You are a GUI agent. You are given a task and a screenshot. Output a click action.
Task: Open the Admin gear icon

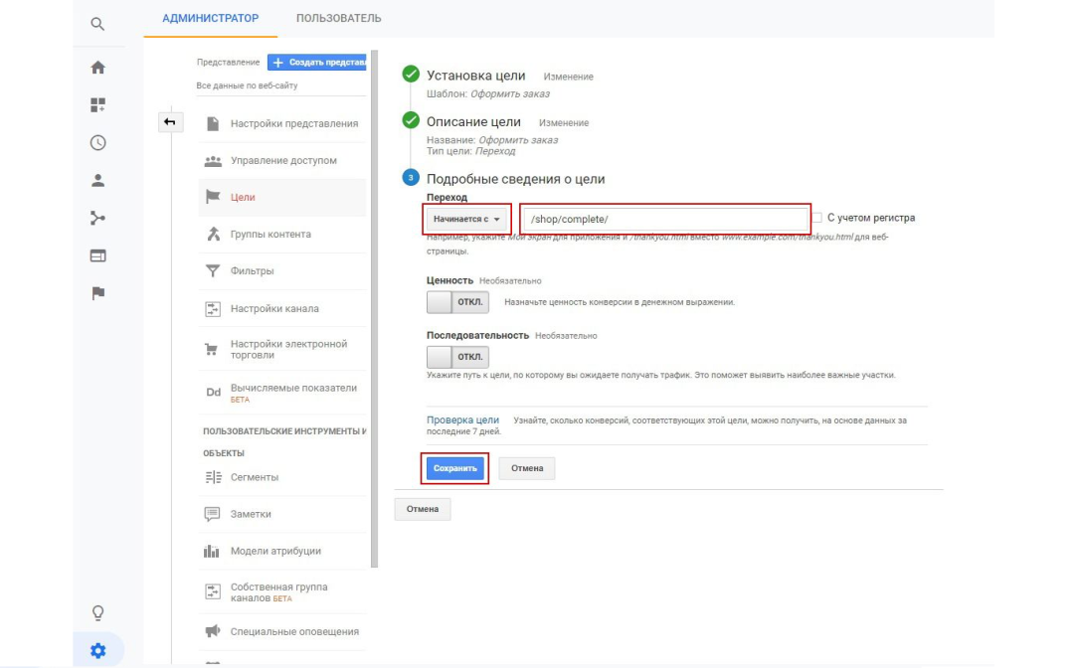click(98, 650)
